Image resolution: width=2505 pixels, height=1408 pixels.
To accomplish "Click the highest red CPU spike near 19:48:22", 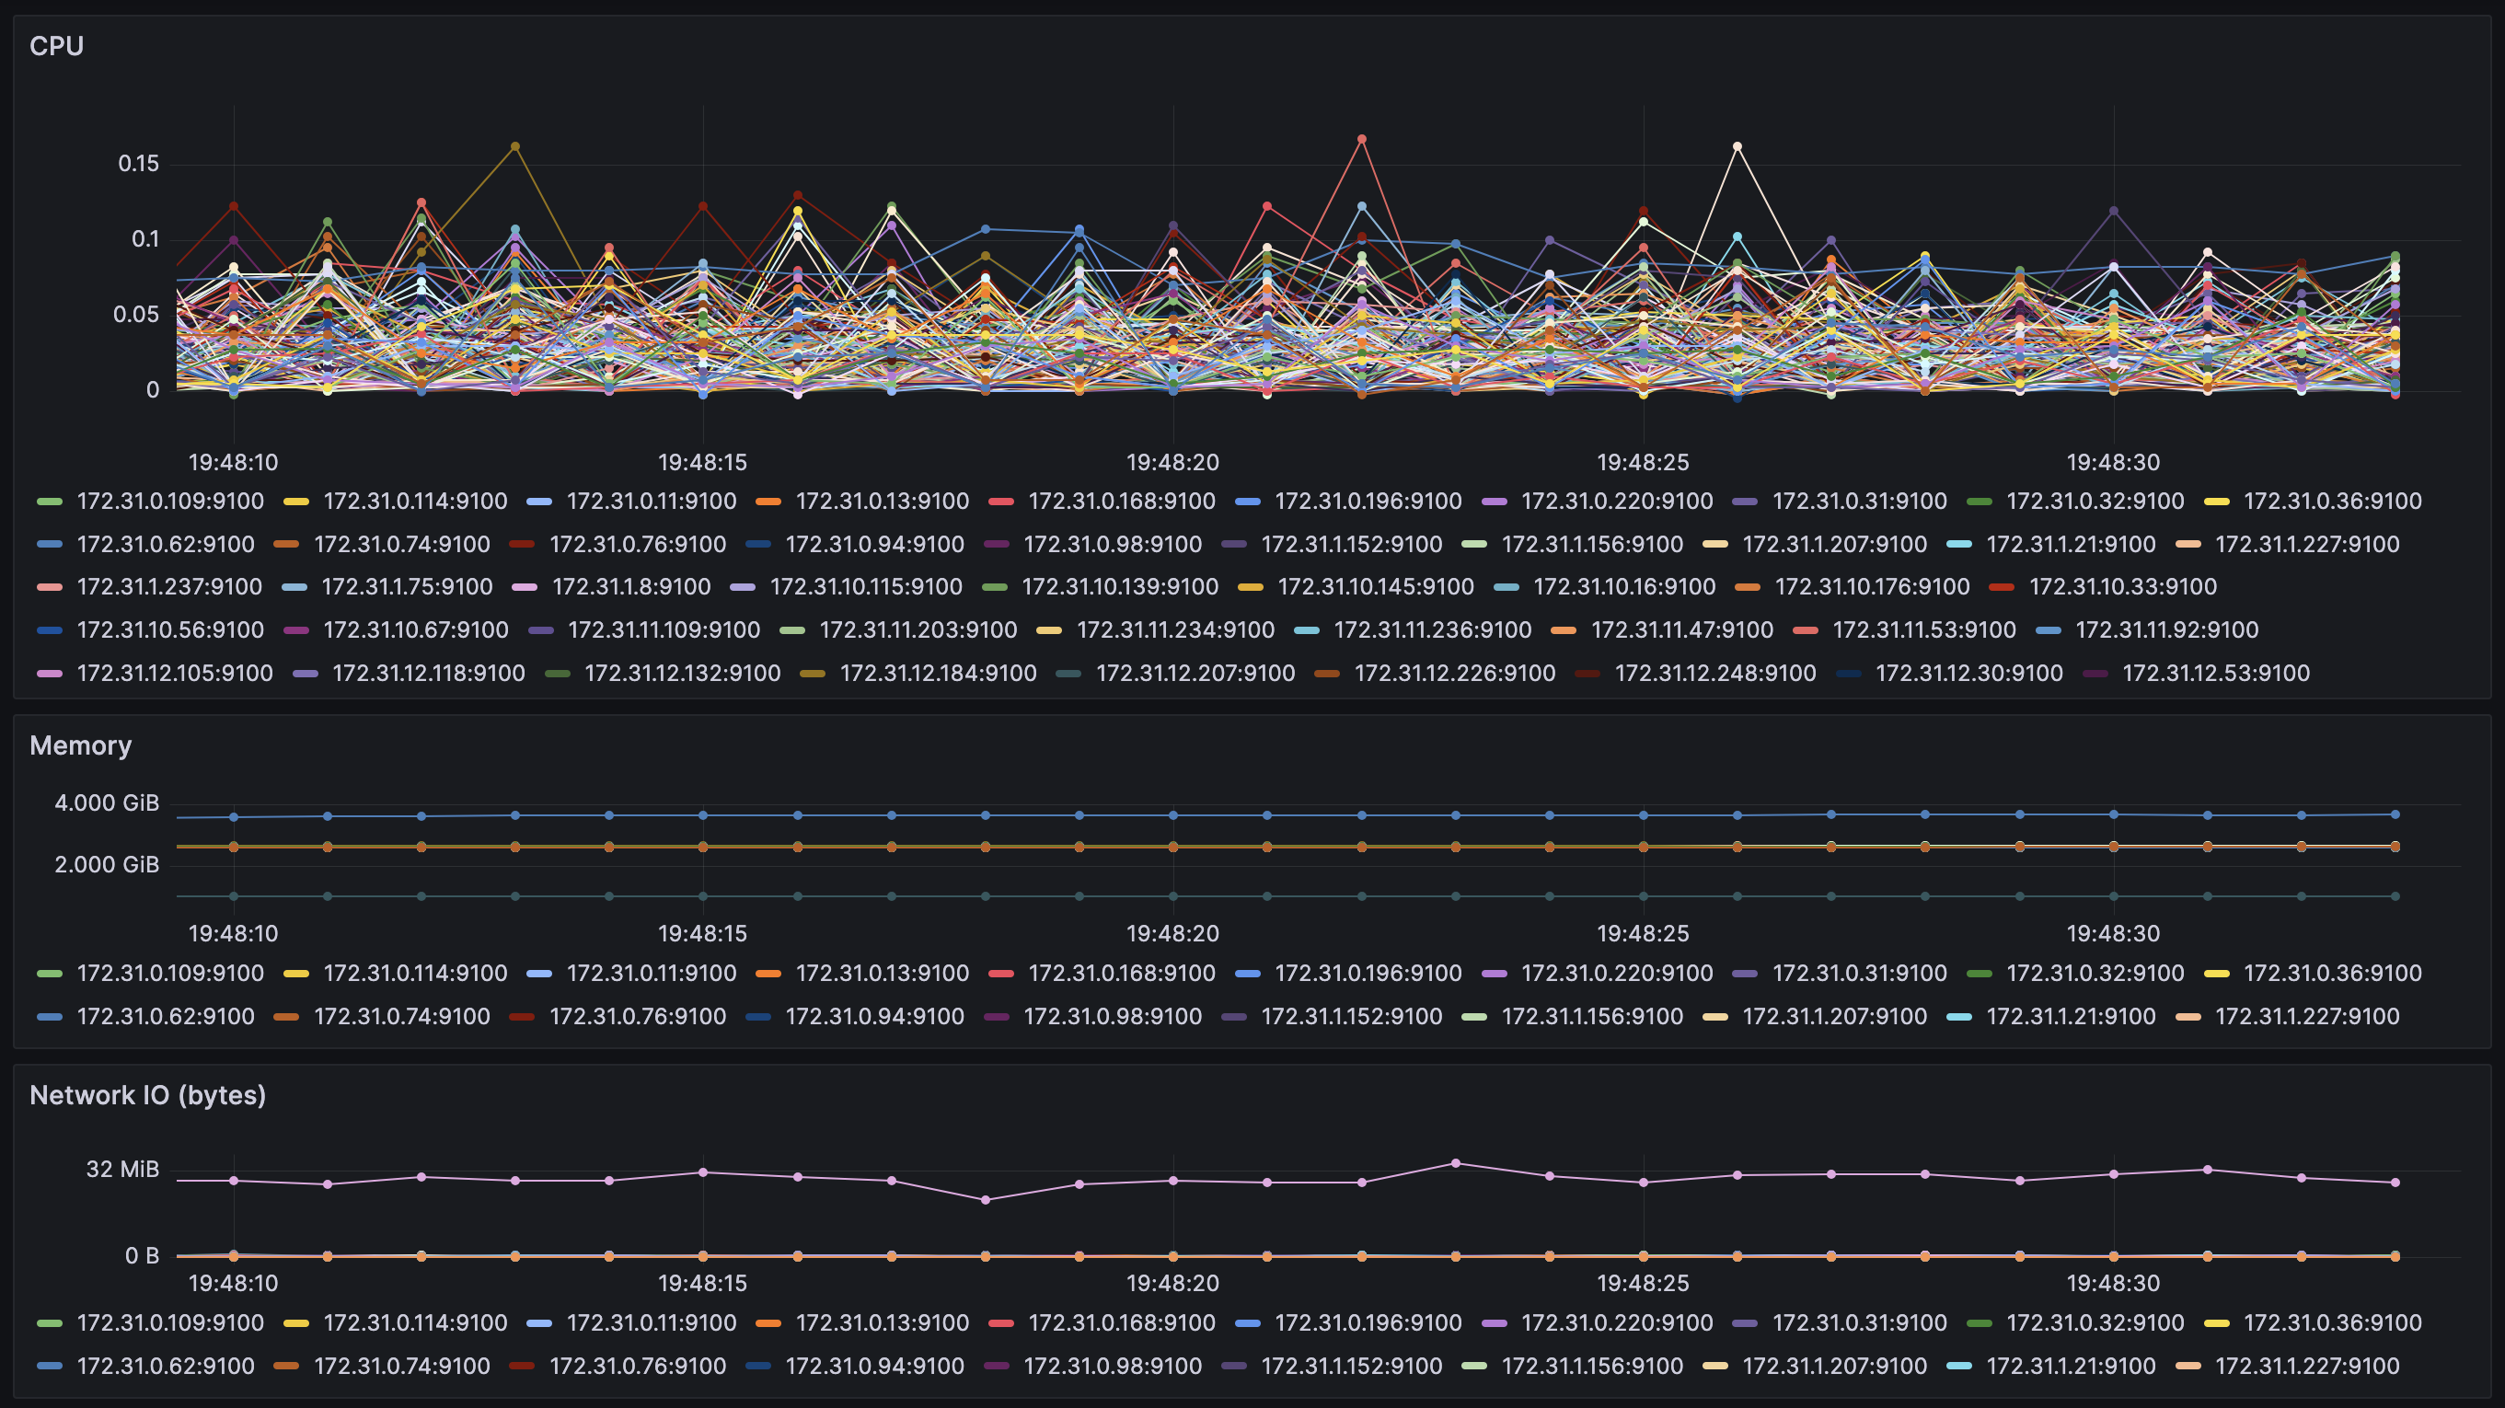I will pos(1361,139).
